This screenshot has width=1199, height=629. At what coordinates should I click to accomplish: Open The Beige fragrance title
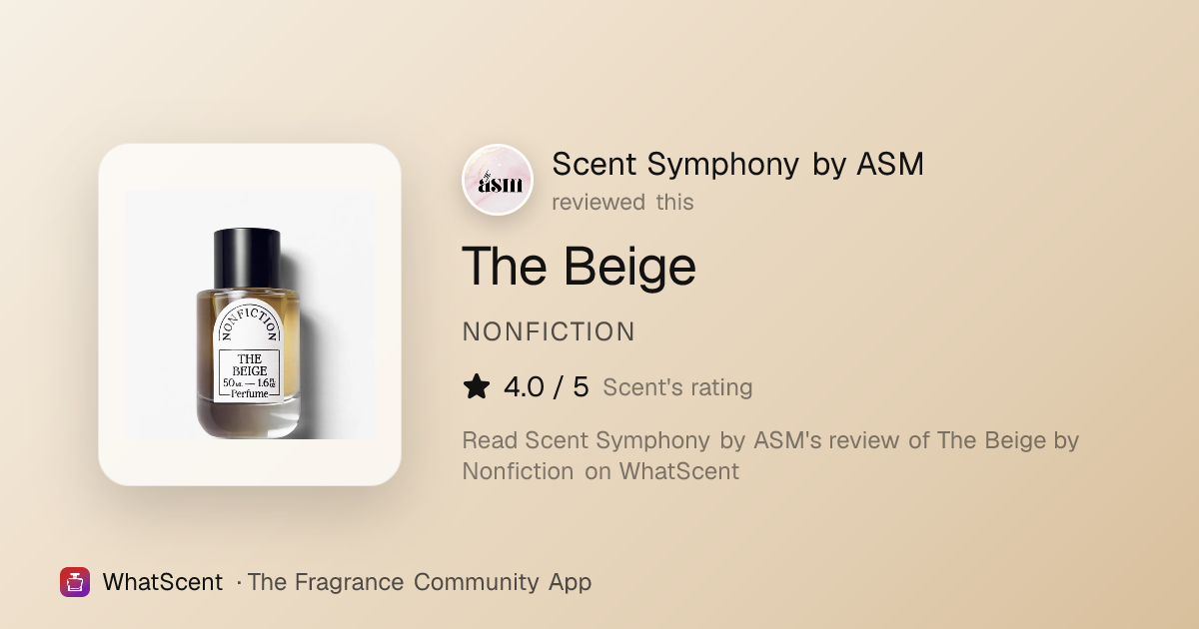coord(579,267)
